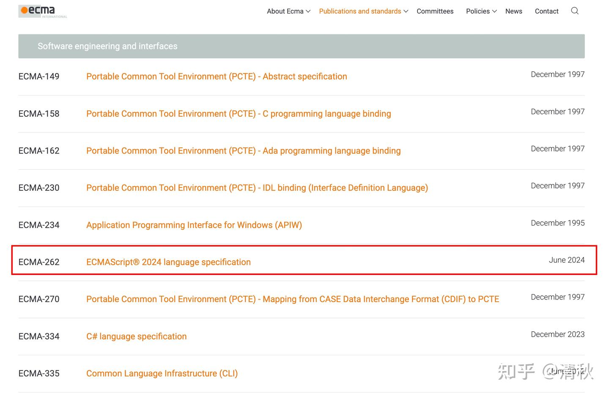Viewport: 609px width, 396px height.
Task: Open ECMAScript 2024 language specification link
Action: tap(168, 262)
